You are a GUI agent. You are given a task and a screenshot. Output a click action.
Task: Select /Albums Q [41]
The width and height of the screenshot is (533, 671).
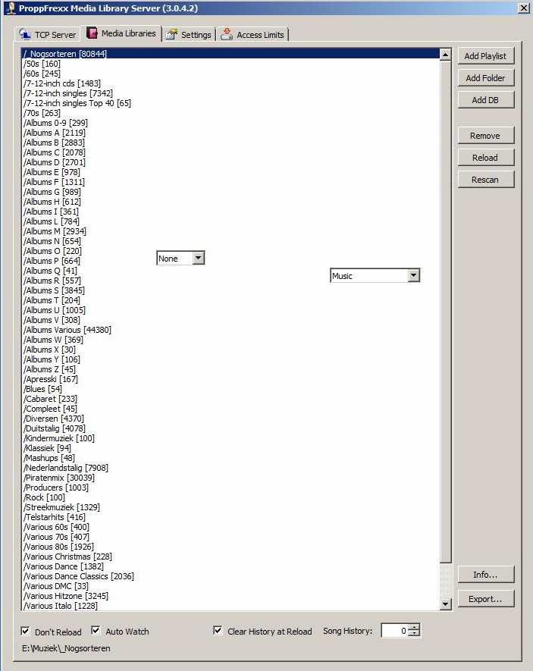point(230,271)
